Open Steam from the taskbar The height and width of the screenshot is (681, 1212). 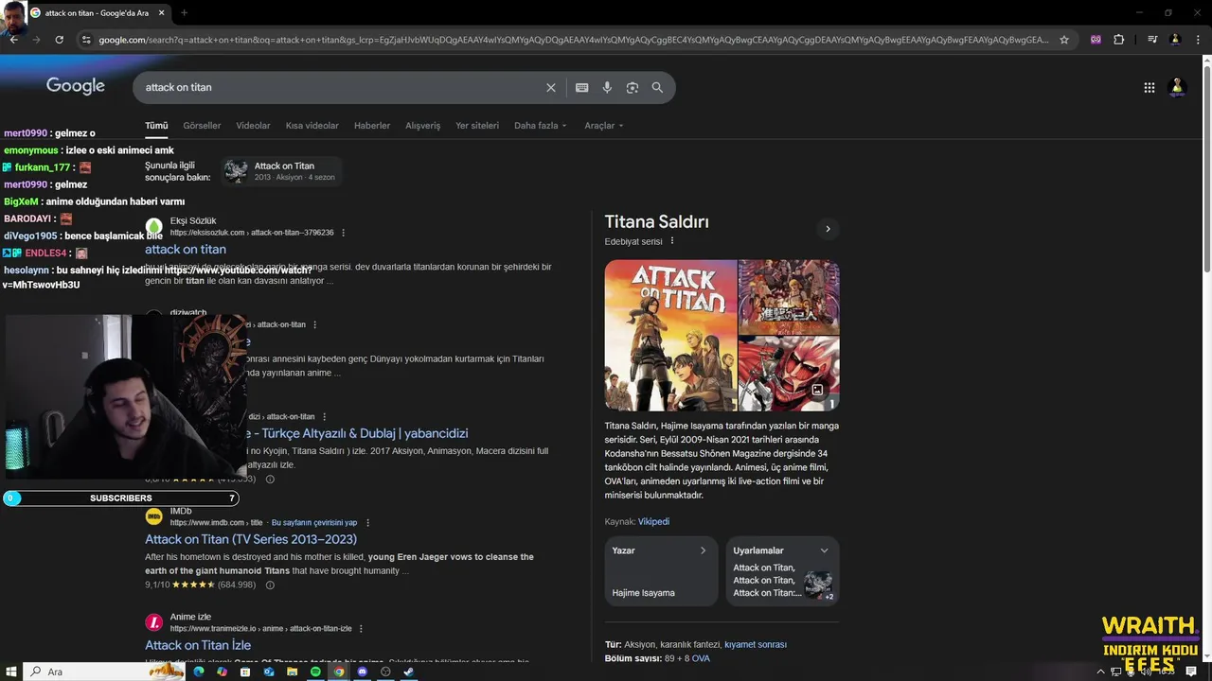409,672
